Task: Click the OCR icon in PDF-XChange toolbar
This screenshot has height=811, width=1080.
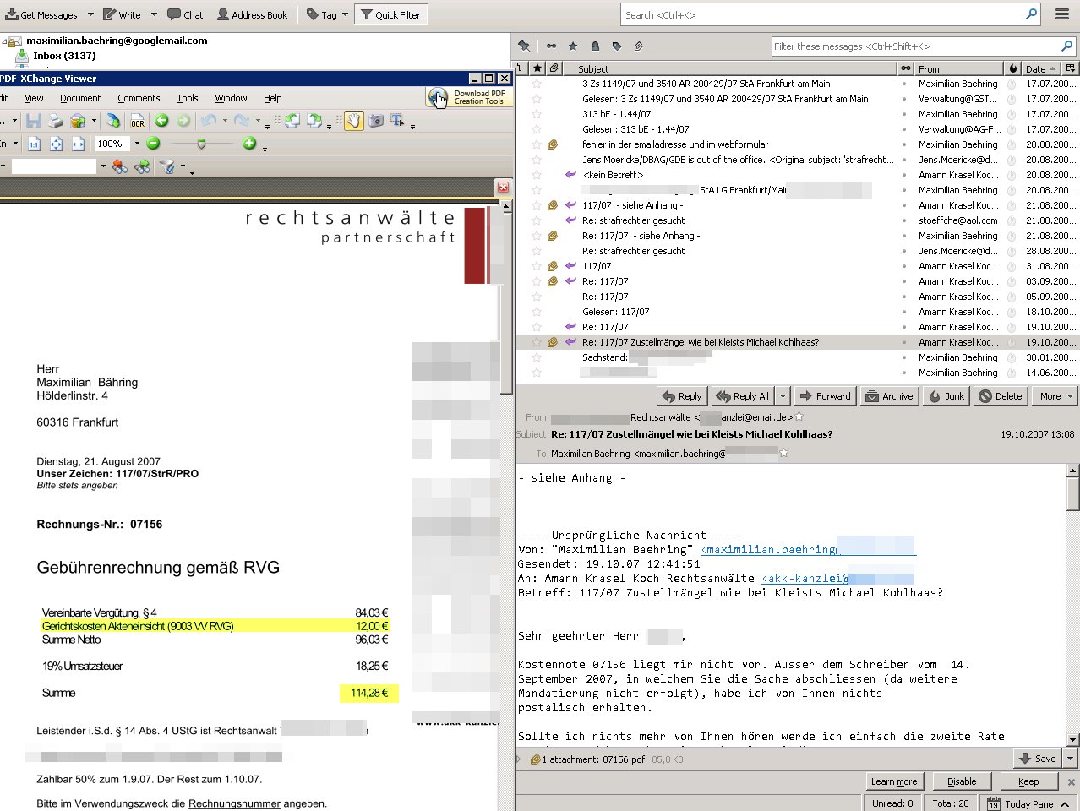Action: point(137,122)
